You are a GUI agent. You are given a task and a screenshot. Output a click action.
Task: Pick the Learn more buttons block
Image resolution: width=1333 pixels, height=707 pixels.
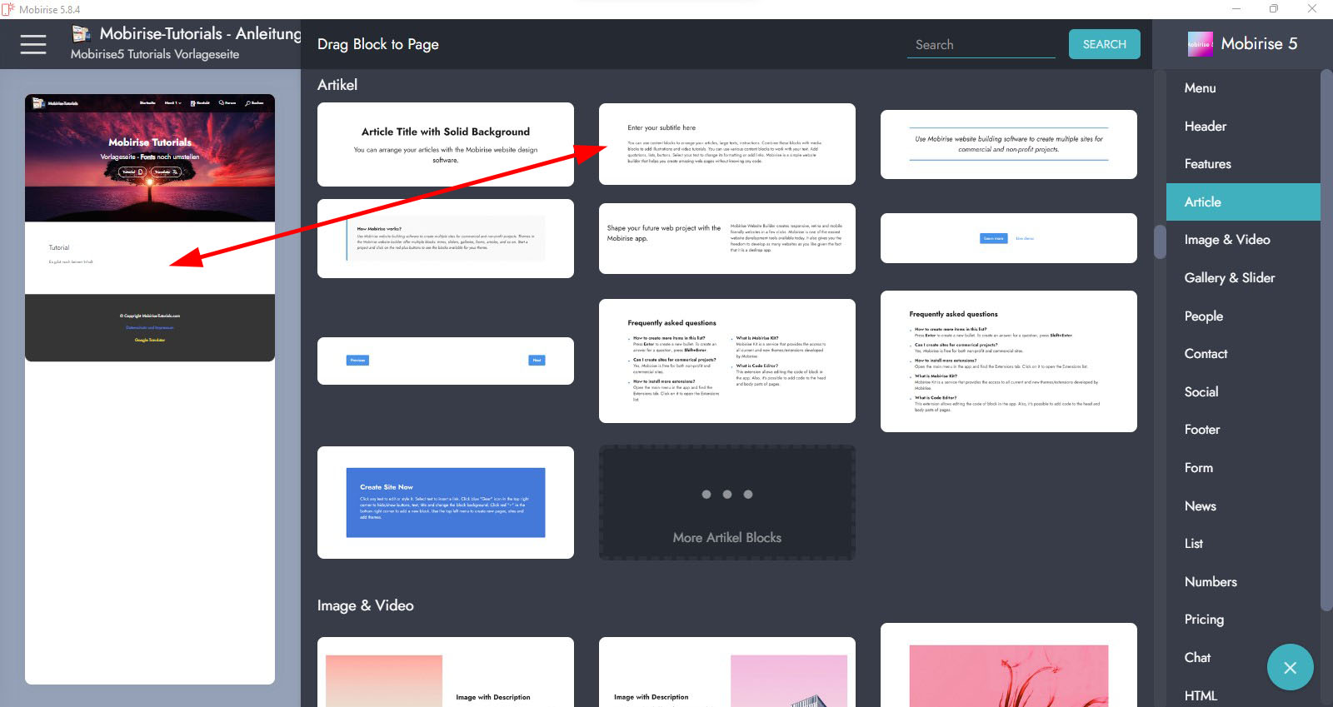1009,238
